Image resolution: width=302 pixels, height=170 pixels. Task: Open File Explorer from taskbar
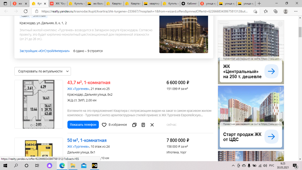tap(73, 166)
